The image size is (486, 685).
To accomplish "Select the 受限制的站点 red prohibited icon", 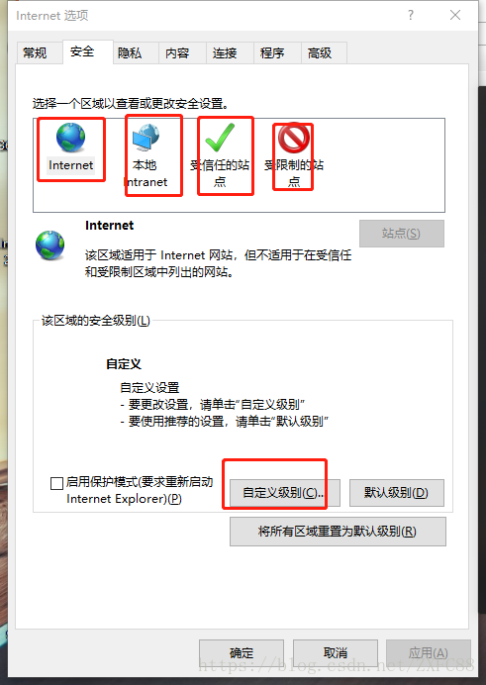I will [x=294, y=138].
